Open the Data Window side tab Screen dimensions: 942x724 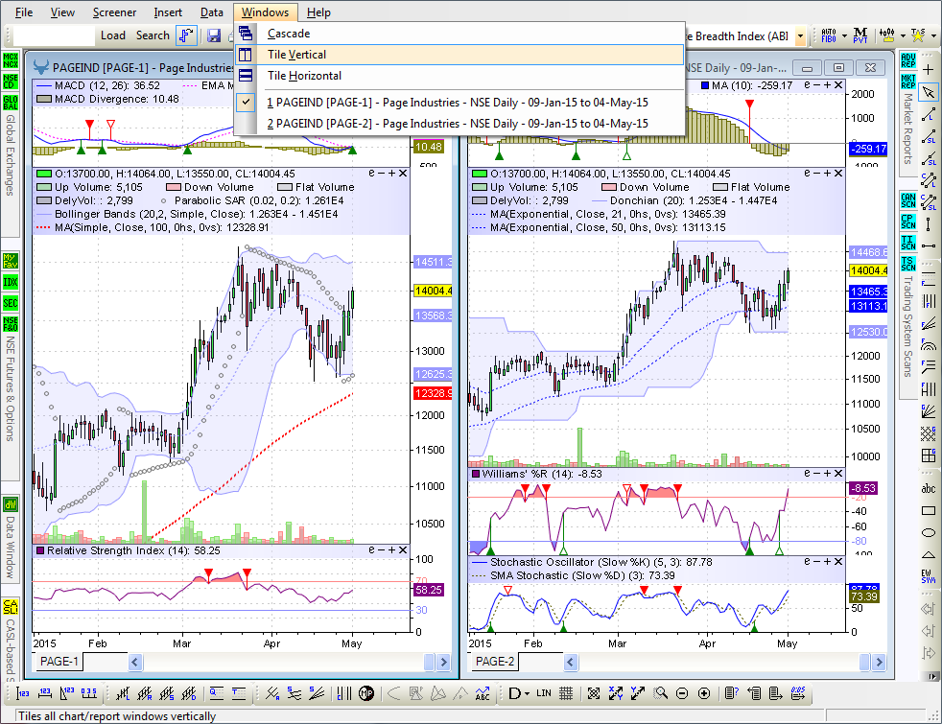click(x=11, y=547)
